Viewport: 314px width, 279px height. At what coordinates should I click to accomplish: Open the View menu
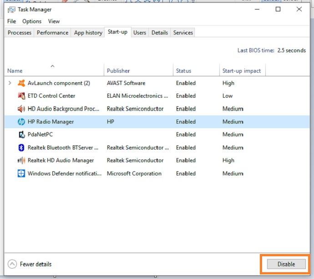(54, 21)
